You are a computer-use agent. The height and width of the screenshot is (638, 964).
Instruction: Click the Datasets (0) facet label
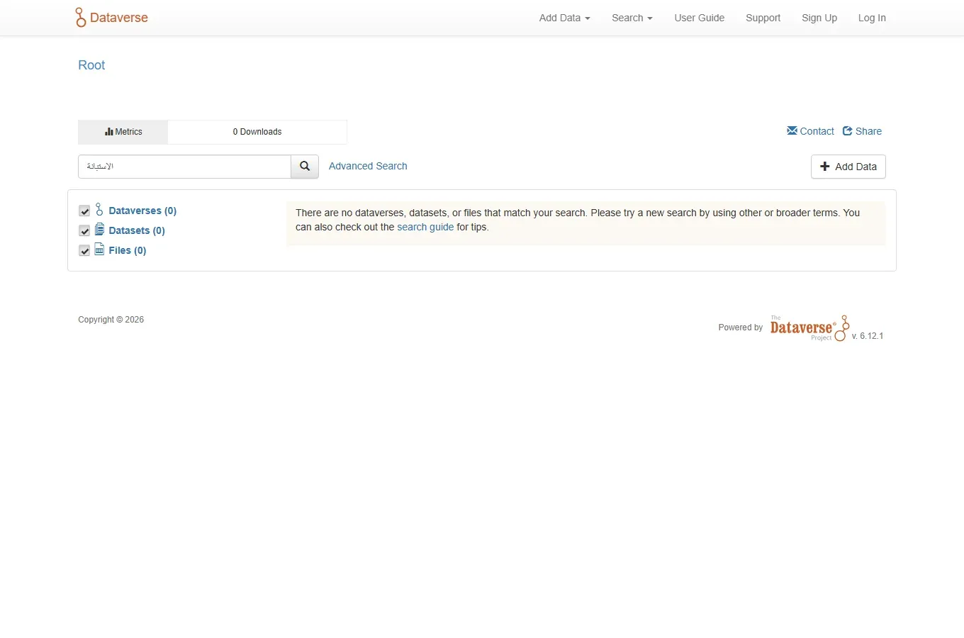pyautogui.click(x=137, y=230)
